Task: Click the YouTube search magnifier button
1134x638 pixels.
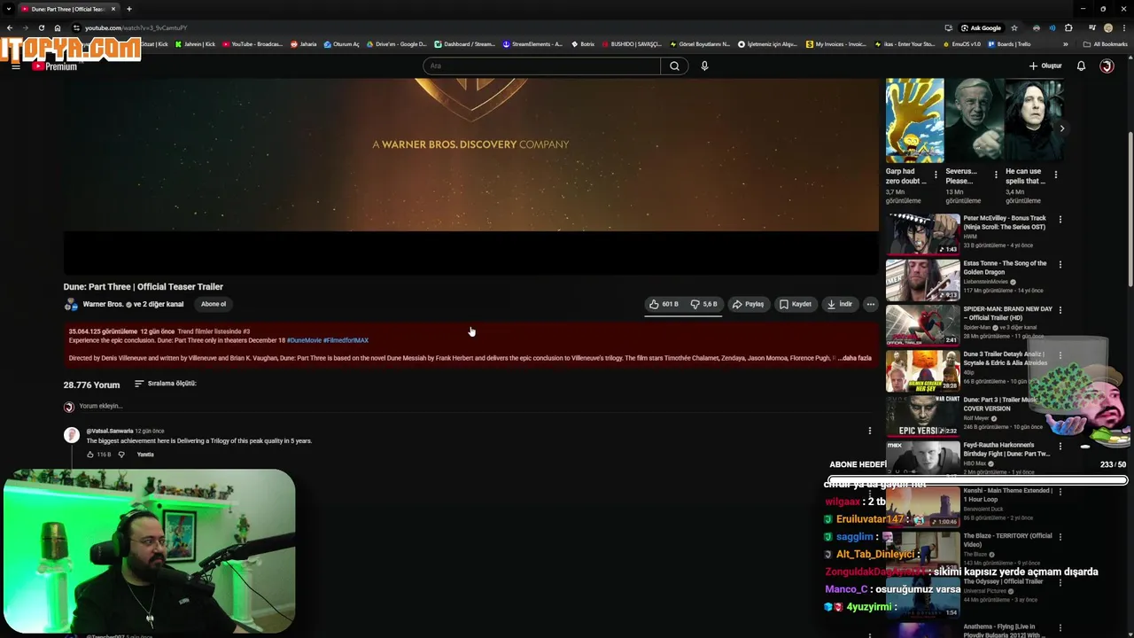Action: (674, 66)
